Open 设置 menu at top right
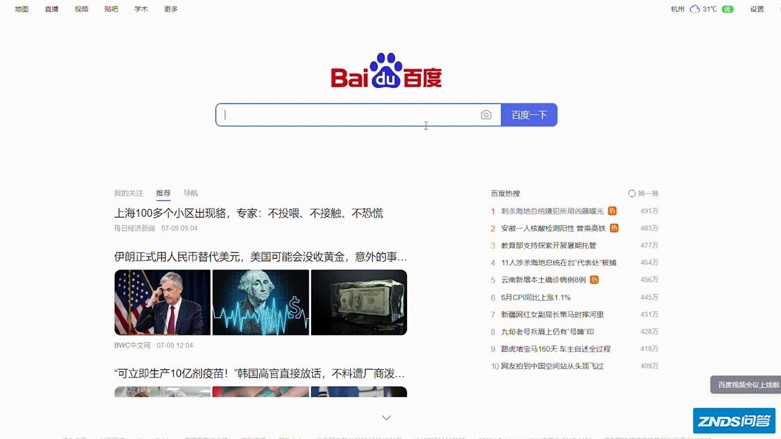Viewport: 781px width, 439px height. tap(757, 9)
